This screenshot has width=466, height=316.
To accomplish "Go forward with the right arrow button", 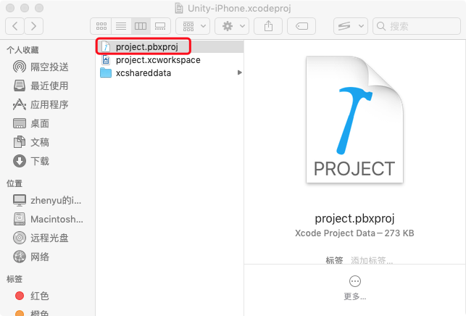I will [33, 26].
